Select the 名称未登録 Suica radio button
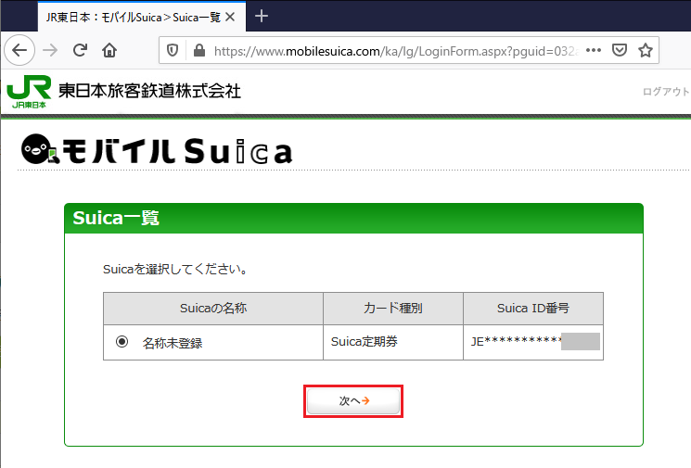 122,342
